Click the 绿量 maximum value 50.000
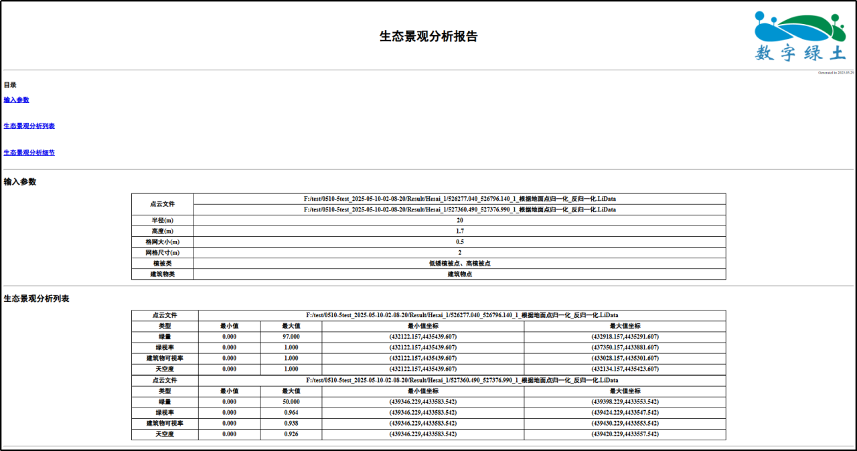This screenshot has width=857, height=451. pyautogui.click(x=291, y=401)
